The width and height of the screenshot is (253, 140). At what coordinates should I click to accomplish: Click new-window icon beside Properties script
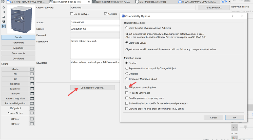click(x=32, y=84)
